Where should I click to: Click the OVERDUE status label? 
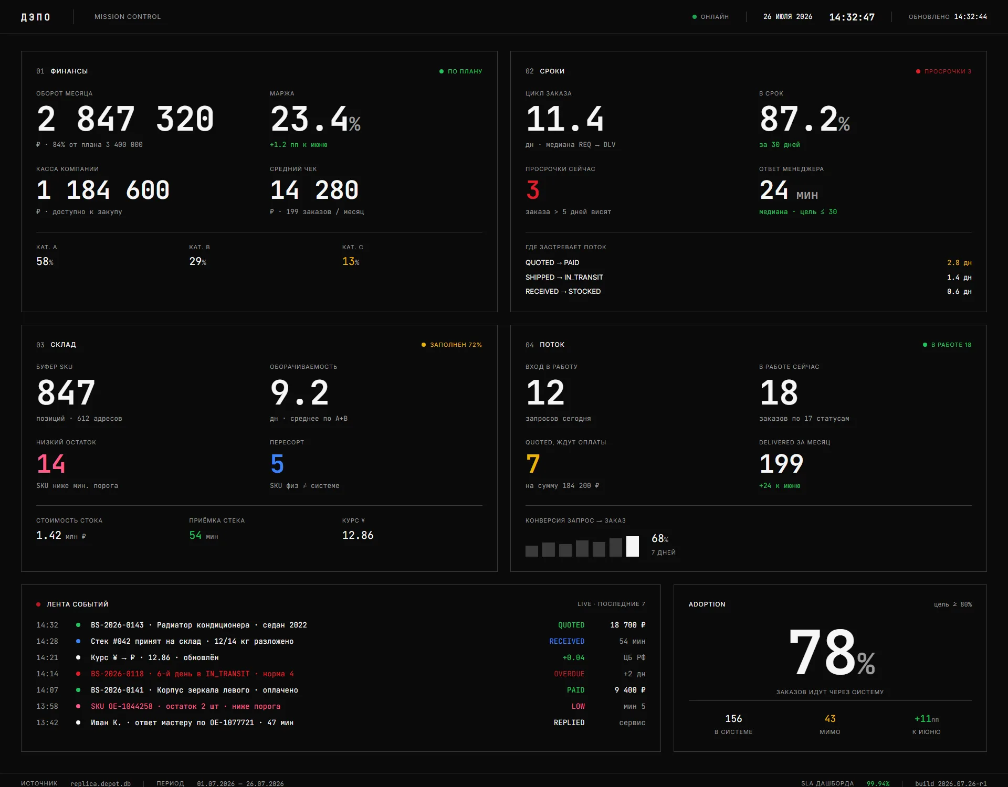click(x=569, y=674)
